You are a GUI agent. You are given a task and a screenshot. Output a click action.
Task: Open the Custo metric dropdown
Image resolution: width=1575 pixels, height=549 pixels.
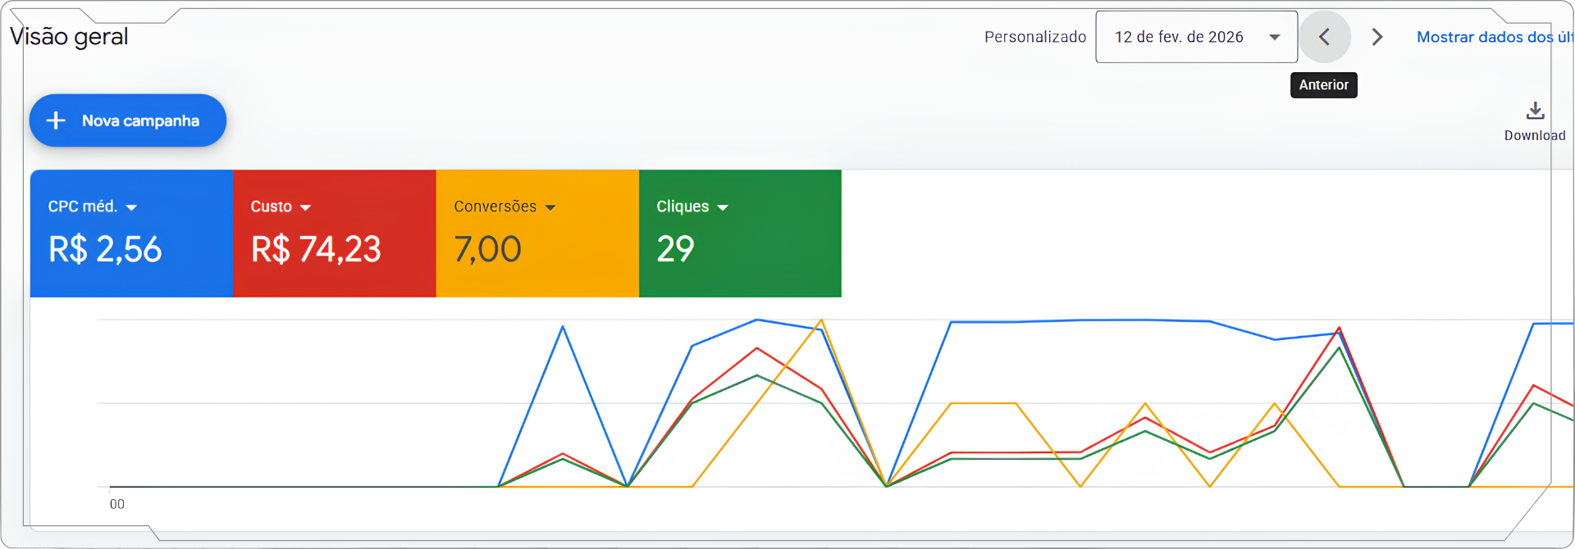[281, 206]
